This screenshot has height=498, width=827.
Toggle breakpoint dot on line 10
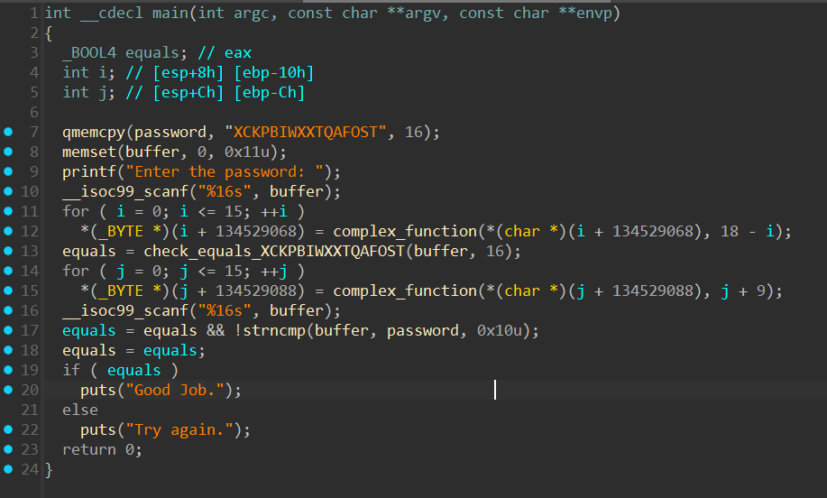pos(8,191)
